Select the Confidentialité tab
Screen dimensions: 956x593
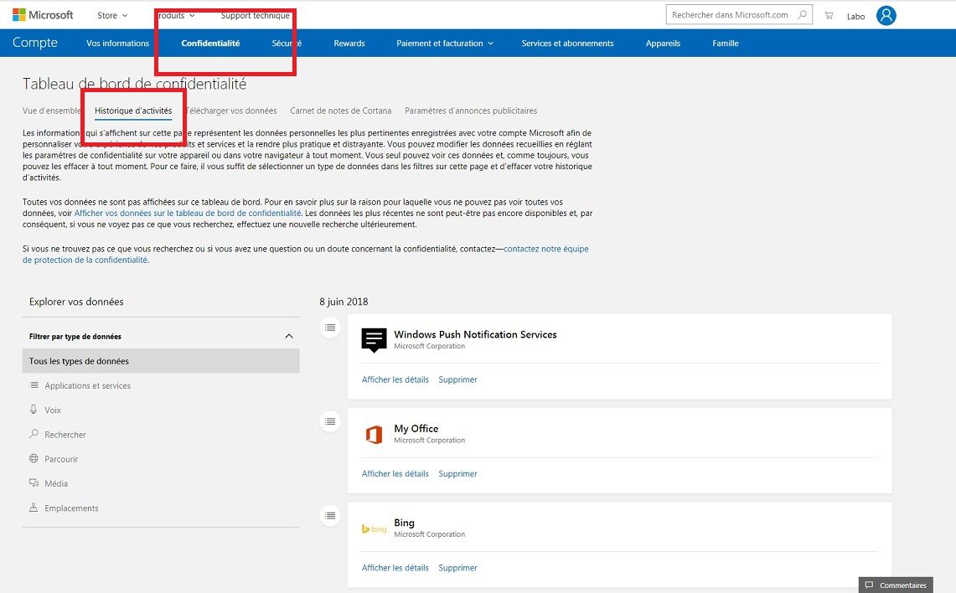point(210,44)
